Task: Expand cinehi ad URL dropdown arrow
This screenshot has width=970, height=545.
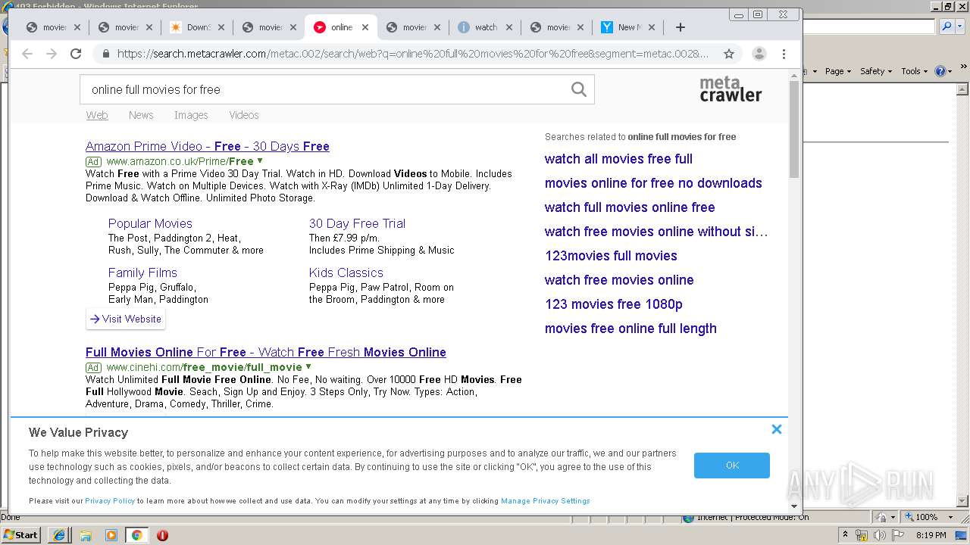Action: (x=308, y=366)
